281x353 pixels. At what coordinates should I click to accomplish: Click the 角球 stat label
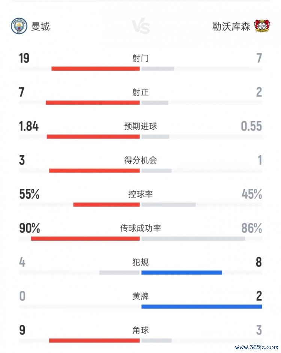coord(140,330)
